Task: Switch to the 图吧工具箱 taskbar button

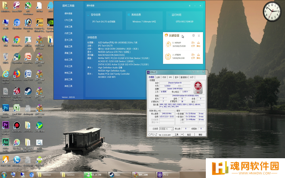Action: [144, 175]
